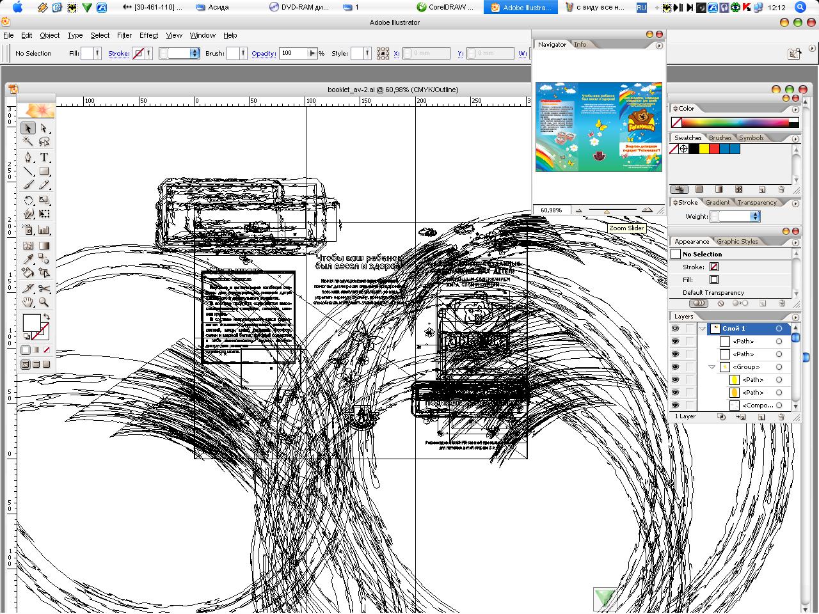This screenshot has width=819, height=614.
Task: Select the Magic Wand tool
Action: pos(28,141)
